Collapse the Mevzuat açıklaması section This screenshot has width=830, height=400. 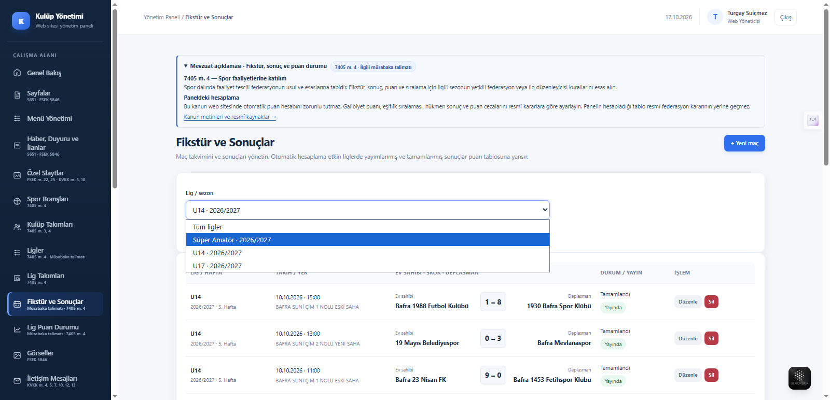point(186,66)
